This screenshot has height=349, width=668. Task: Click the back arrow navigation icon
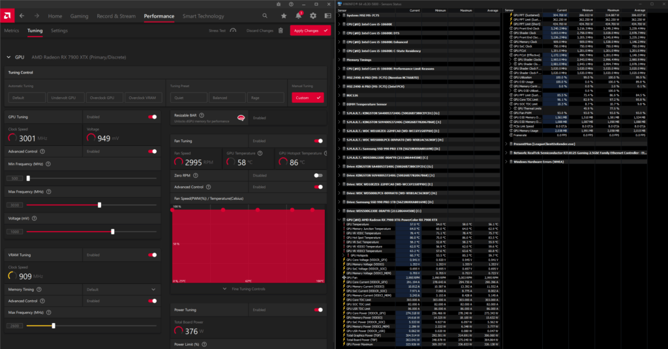tap(22, 16)
